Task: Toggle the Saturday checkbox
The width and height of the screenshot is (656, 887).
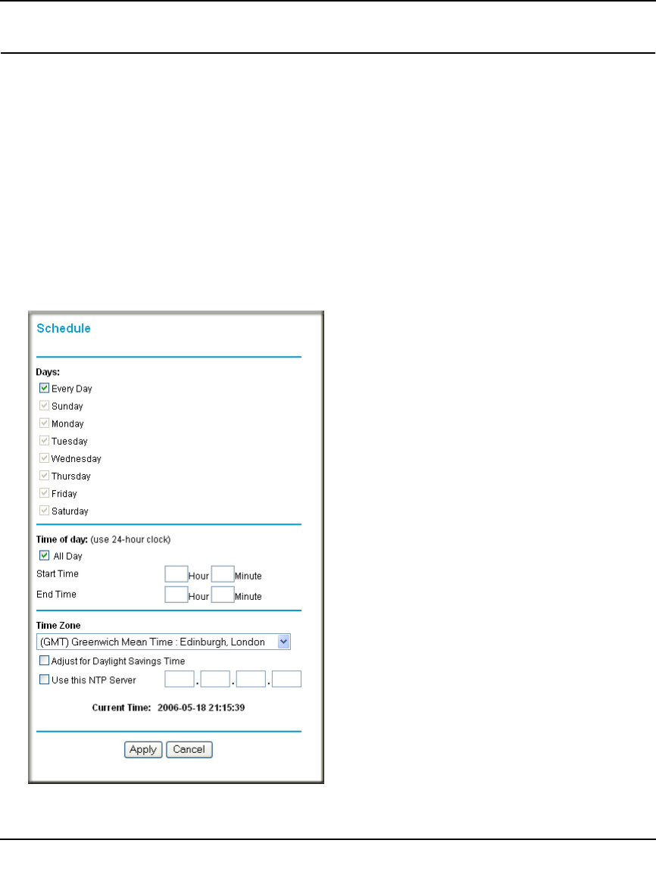Action: (x=44, y=511)
